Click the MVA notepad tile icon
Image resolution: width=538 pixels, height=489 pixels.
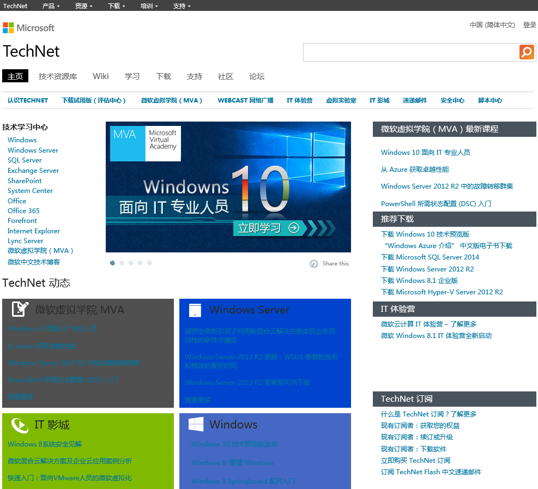[20, 309]
